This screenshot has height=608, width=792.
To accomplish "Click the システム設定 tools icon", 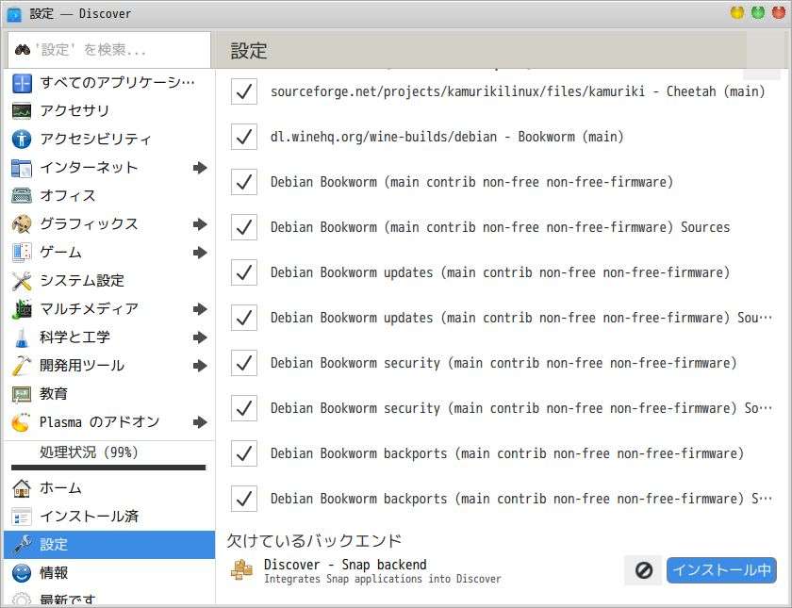I will tap(21, 280).
